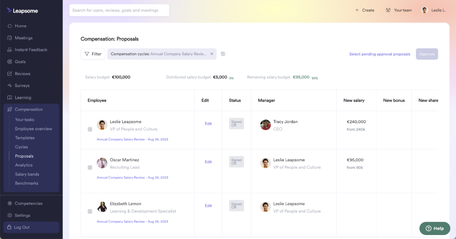Select Oscar Martinez row checkbox
The height and width of the screenshot is (239, 456).
point(90,167)
